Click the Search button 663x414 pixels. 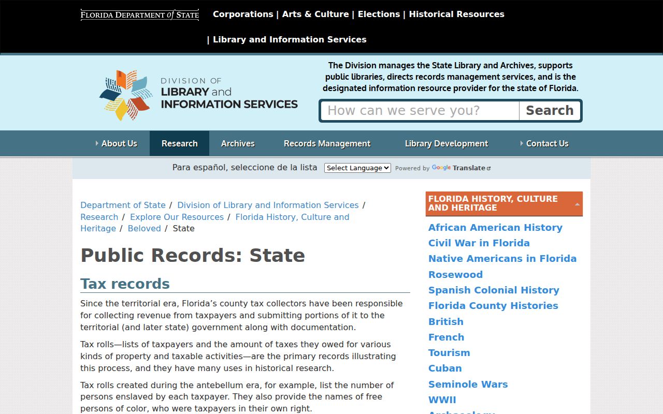click(x=550, y=111)
